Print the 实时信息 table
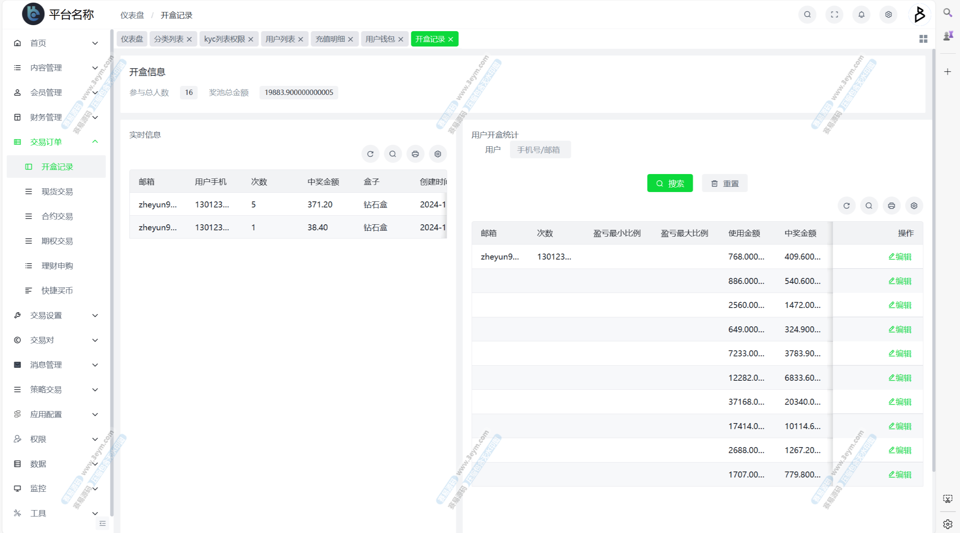Viewport: 960px width, 533px height. [x=415, y=154]
